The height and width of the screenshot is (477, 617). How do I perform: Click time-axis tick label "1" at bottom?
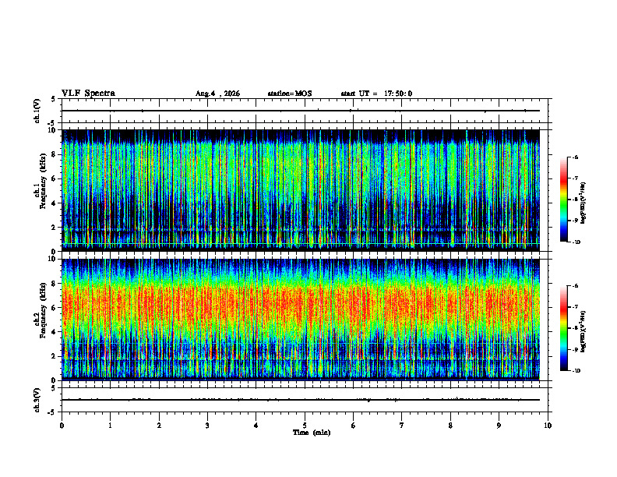[x=110, y=426]
